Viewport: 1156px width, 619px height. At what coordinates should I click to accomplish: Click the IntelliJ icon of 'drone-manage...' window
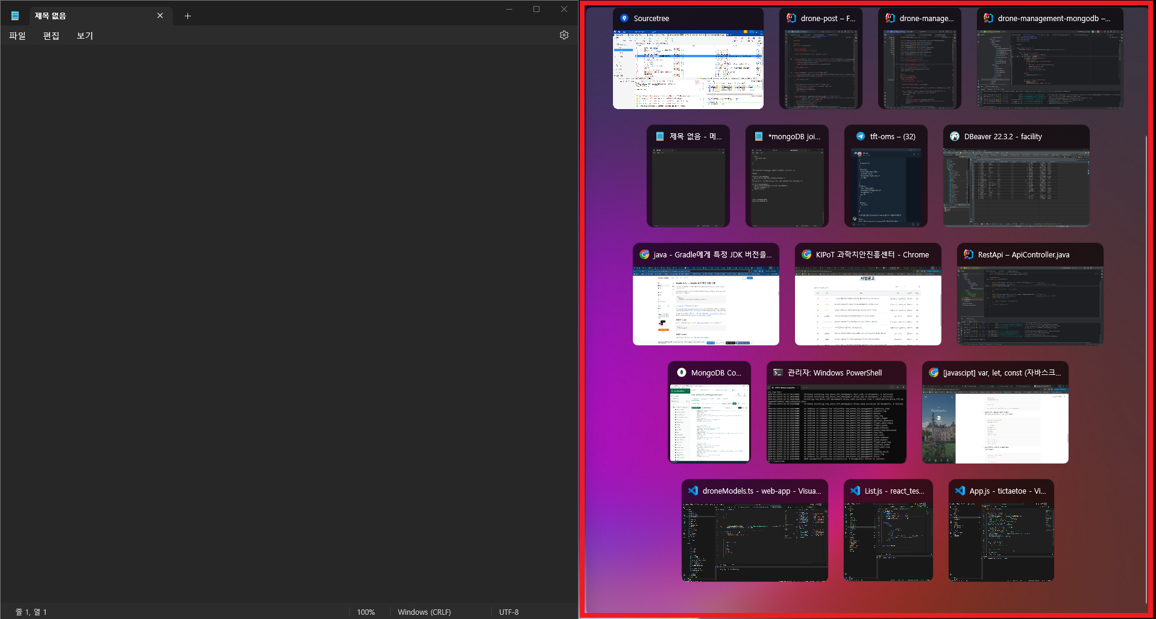pyautogui.click(x=890, y=18)
